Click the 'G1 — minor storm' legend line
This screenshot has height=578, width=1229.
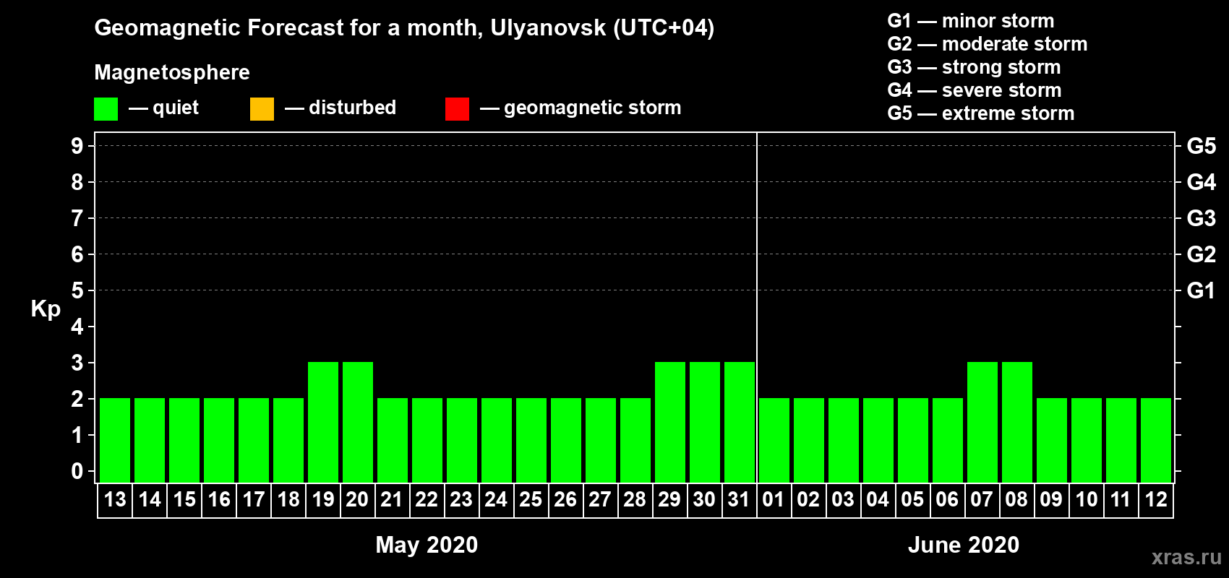[971, 21]
